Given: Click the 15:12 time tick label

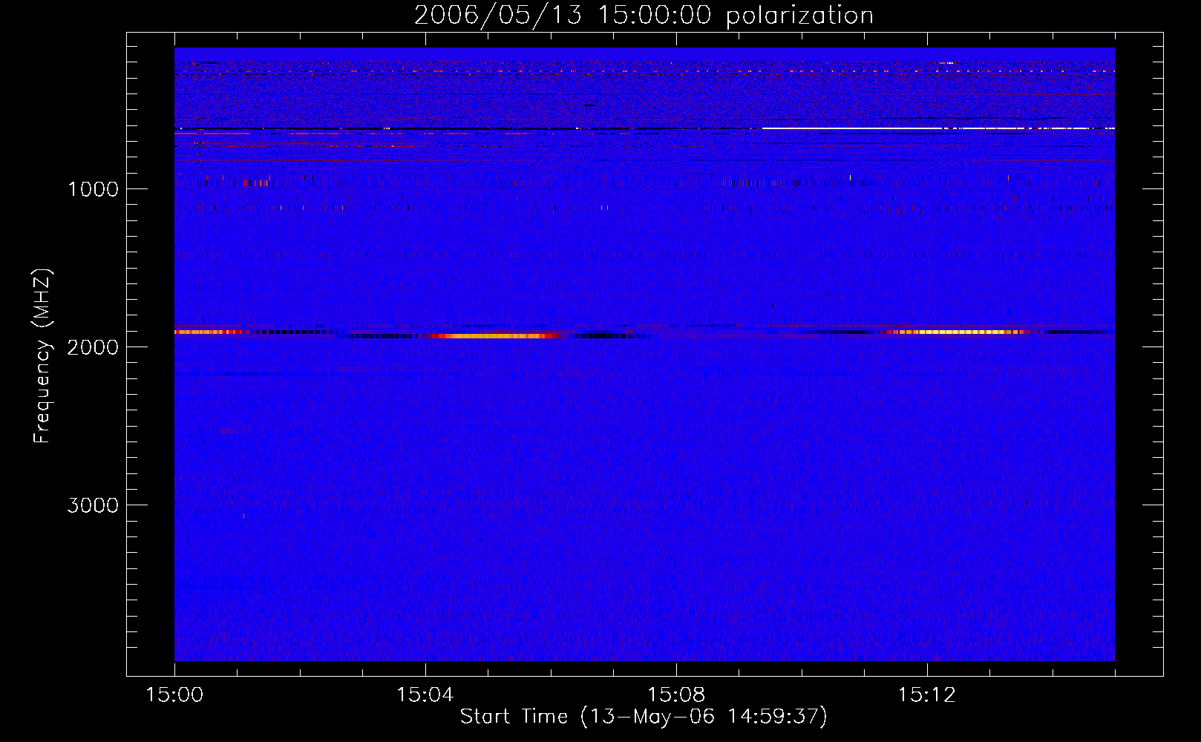Looking at the screenshot, I should point(926,695).
